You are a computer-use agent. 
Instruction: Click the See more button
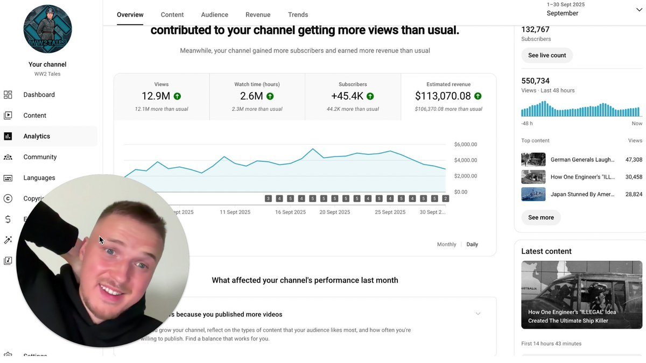pyautogui.click(x=541, y=217)
